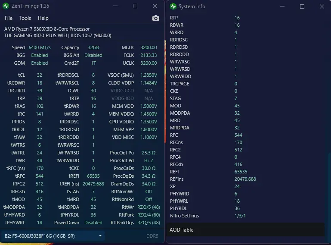The image size is (331, 245).
Task: Close the ZenTimings window
Action: 155,6
